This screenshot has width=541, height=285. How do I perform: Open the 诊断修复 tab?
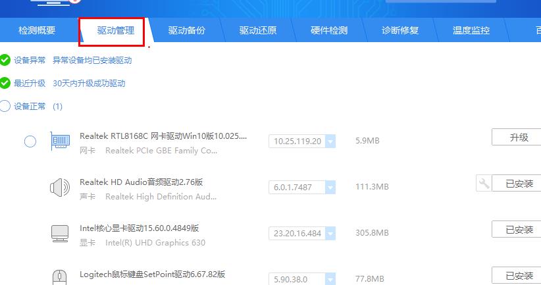click(x=399, y=30)
